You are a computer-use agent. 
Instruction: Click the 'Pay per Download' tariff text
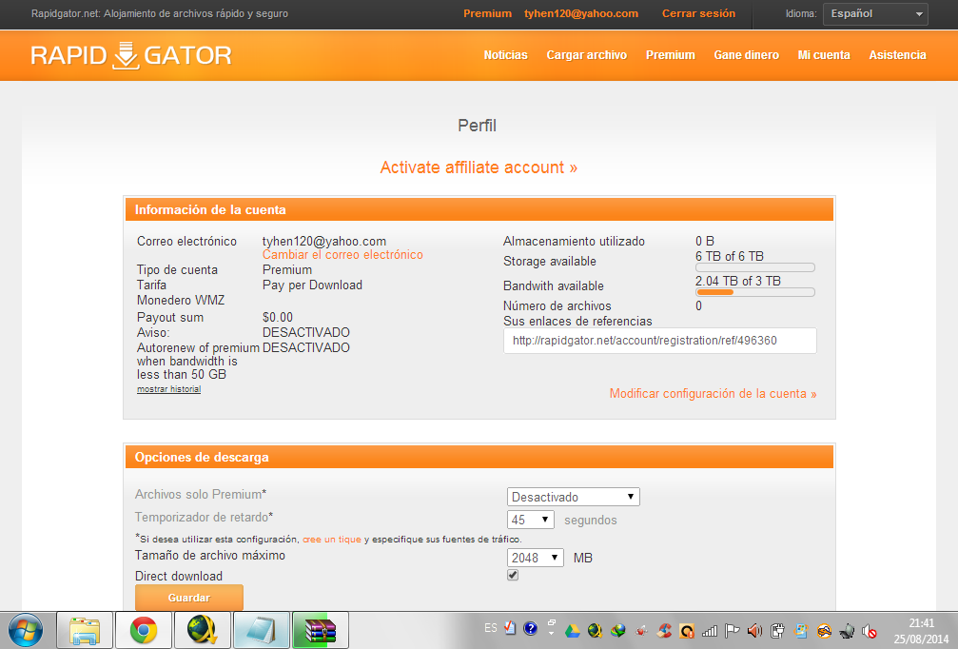click(x=312, y=285)
